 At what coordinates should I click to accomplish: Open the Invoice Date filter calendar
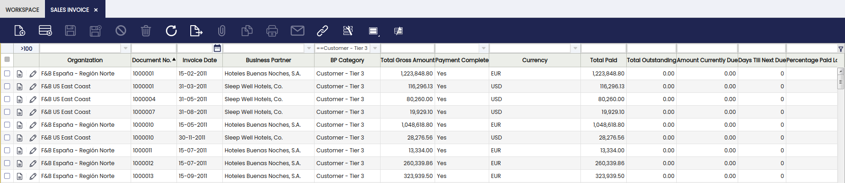[x=217, y=48]
